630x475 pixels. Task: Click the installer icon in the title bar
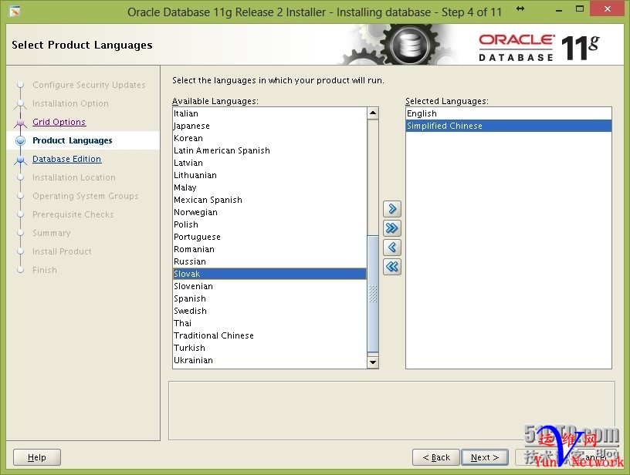[15, 12]
